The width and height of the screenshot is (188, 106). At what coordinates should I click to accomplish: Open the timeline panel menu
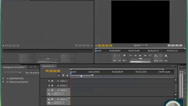(173, 66)
